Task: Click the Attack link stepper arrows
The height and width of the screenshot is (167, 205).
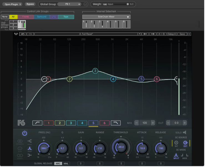Action: pos(142,164)
